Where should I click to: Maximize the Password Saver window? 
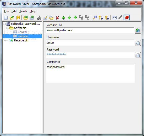(126, 3)
